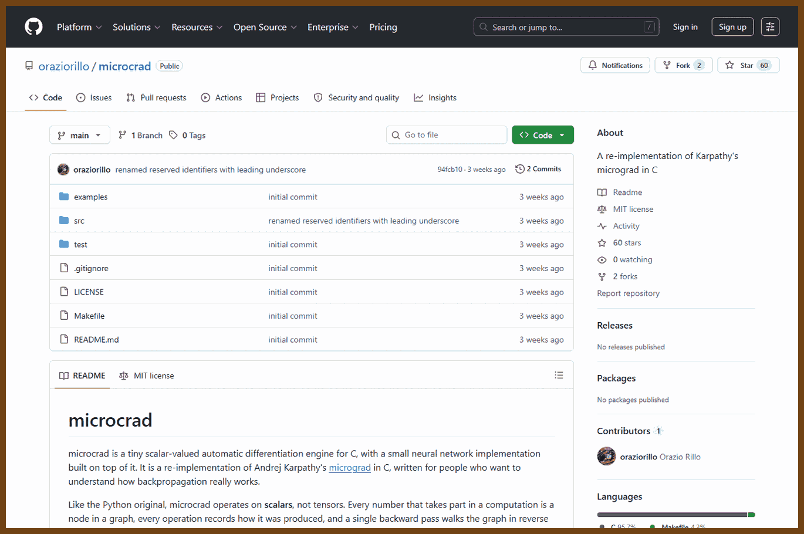804x534 pixels.
Task: Click "3 weeks ago" in the examples row
Action: coord(541,197)
